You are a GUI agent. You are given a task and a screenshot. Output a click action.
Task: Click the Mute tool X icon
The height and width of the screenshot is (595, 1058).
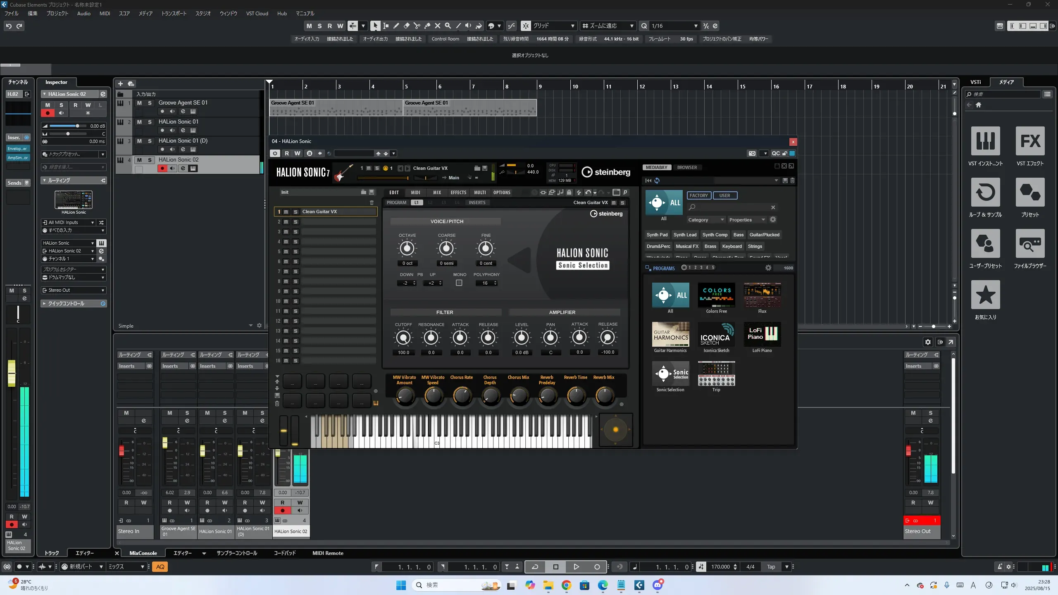click(438, 26)
